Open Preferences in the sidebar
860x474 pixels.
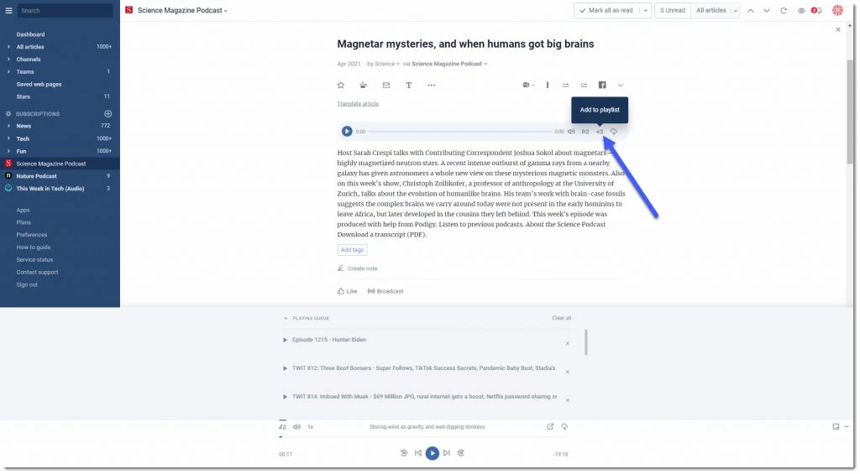tap(32, 235)
